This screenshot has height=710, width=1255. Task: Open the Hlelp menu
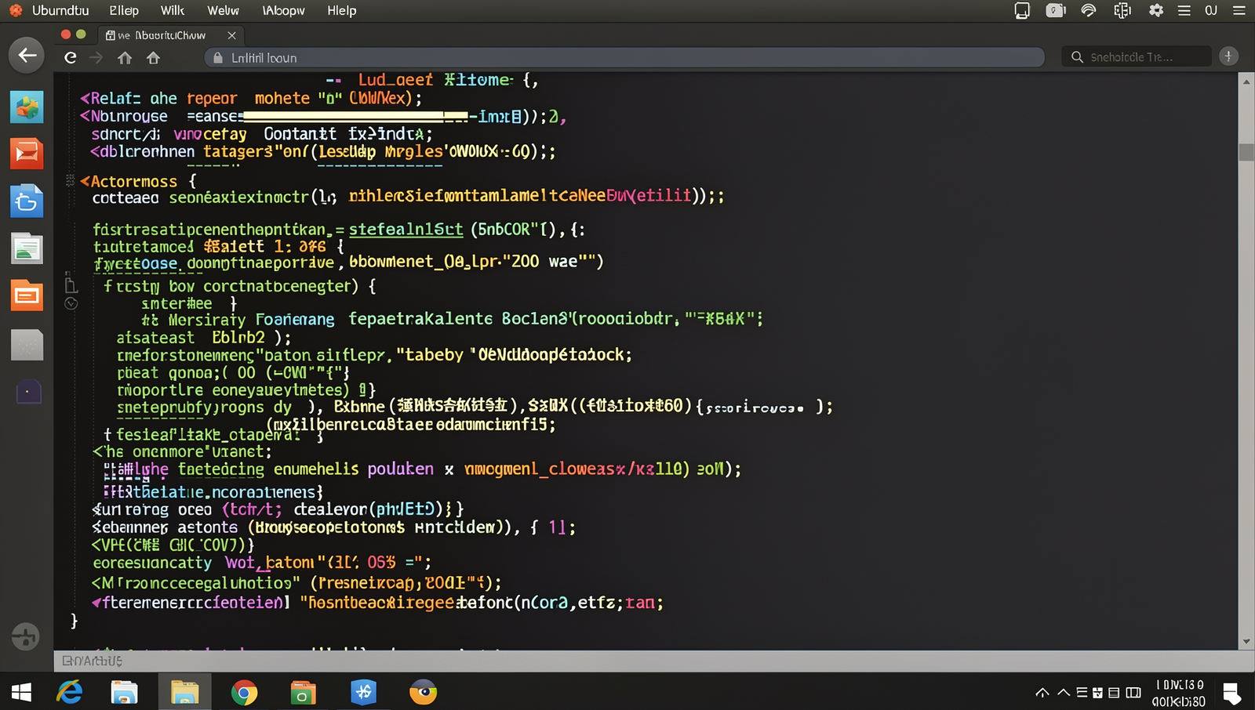[342, 10]
